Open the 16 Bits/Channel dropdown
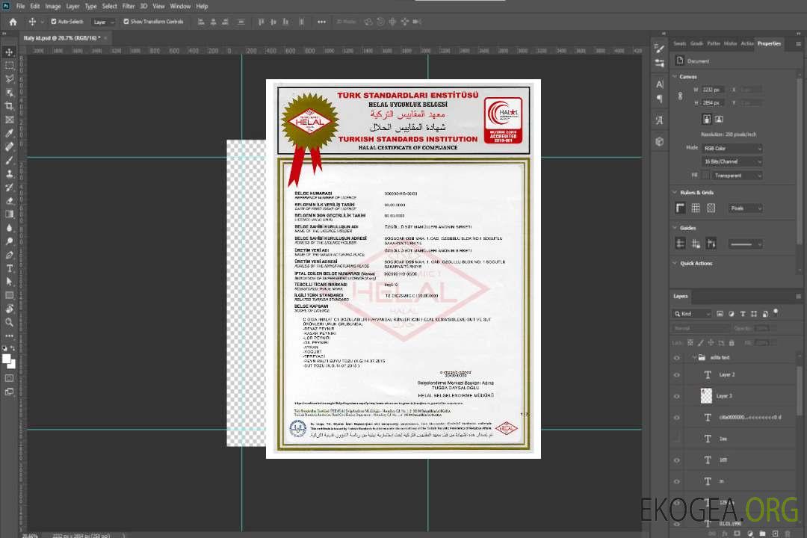807x538 pixels. [x=732, y=161]
